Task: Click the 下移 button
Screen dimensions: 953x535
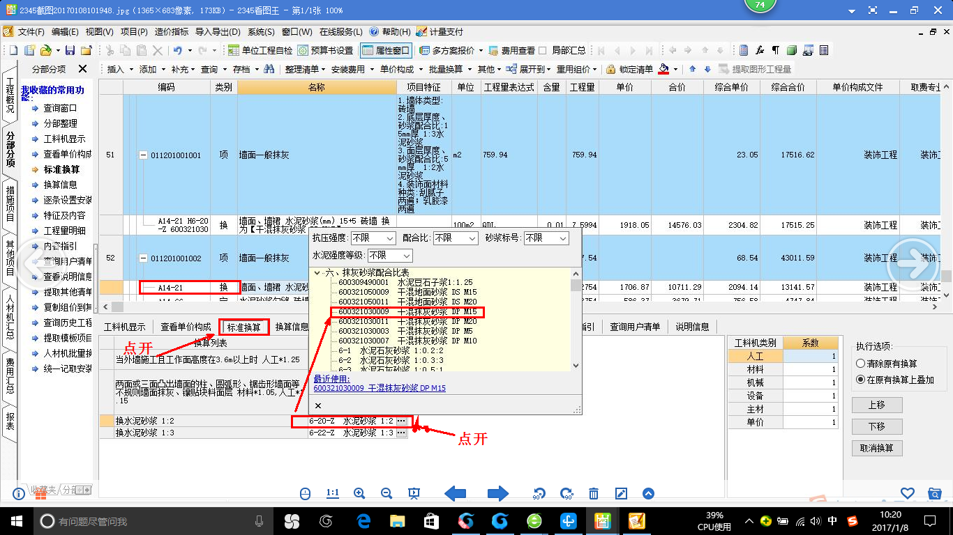Action: click(876, 426)
